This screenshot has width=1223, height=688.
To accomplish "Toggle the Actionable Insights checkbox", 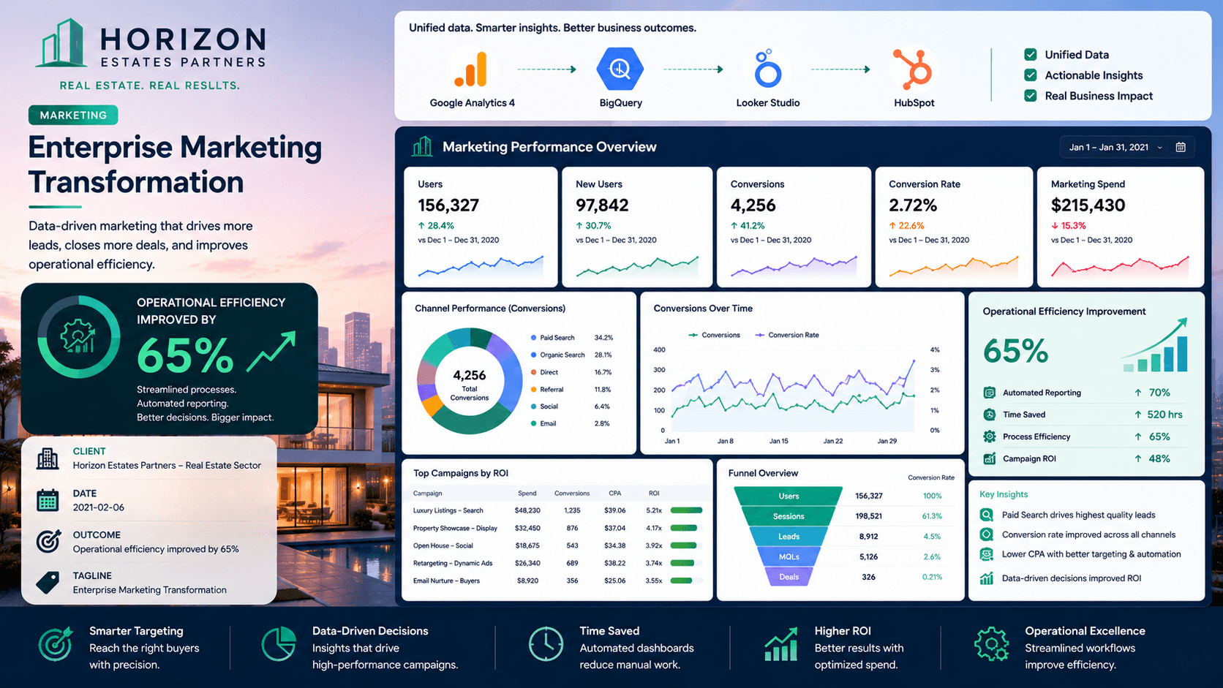I will pyautogui.click(x=1031, y=75).
